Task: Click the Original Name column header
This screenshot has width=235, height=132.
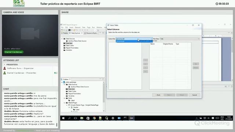Action: tap(168, 44)
